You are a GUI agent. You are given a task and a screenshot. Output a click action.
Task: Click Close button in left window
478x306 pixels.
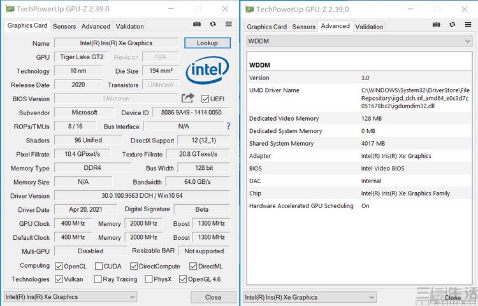pyautogui.click(x=214, y=297)
